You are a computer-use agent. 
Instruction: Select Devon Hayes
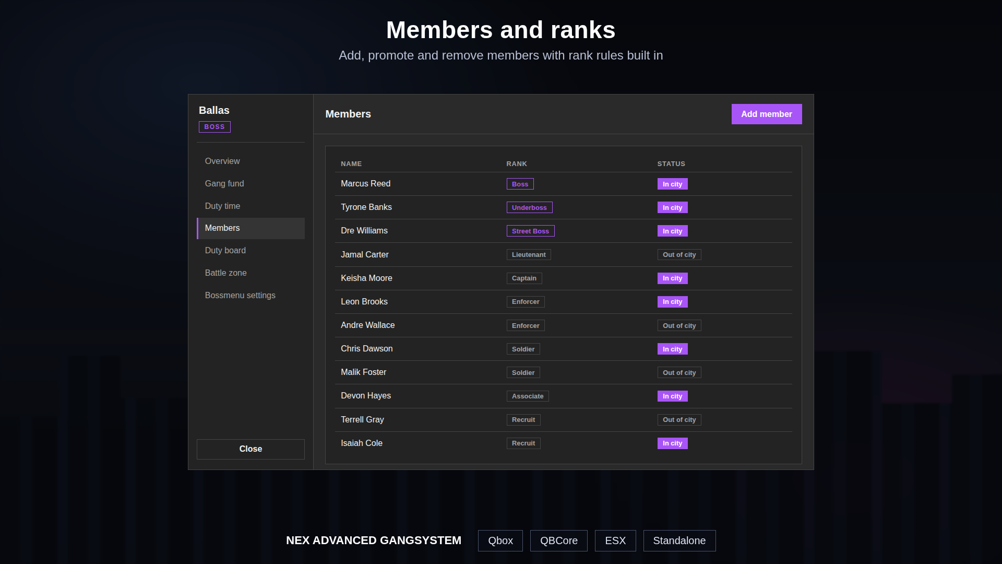tap(365, 396)
